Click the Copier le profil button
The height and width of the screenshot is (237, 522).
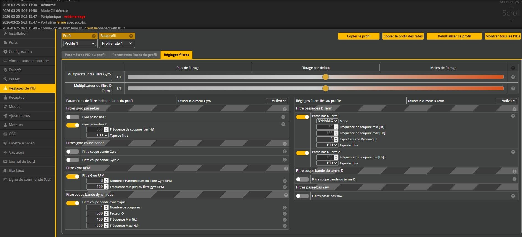coord(358,36)
